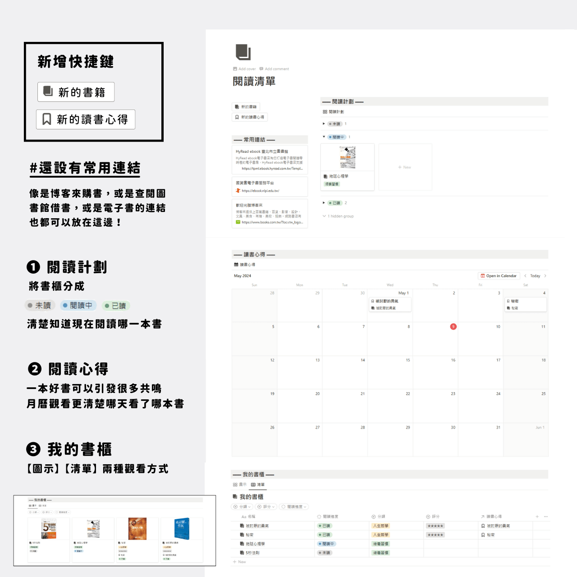The image size is (577, 577).
Task: Click the Today calendar button
Action: 535,276
